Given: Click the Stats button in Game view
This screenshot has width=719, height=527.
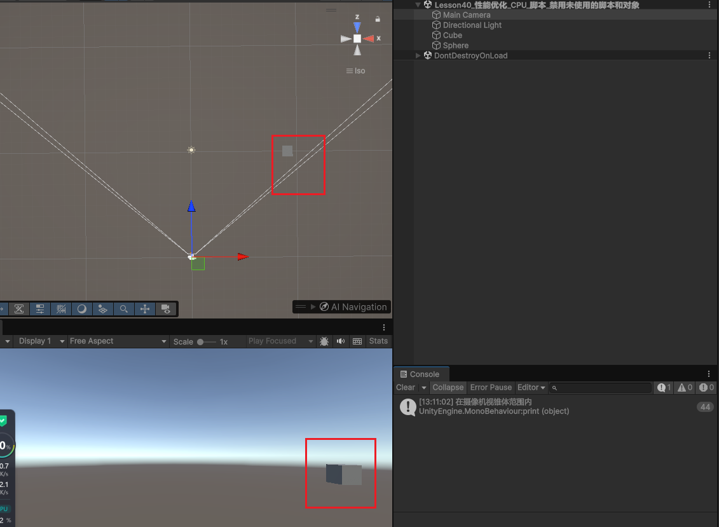Looking at the screenshot, I should [x=378, y=341].
